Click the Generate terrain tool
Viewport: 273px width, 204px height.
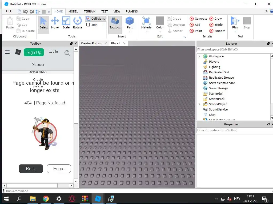(x=198, y=19)
